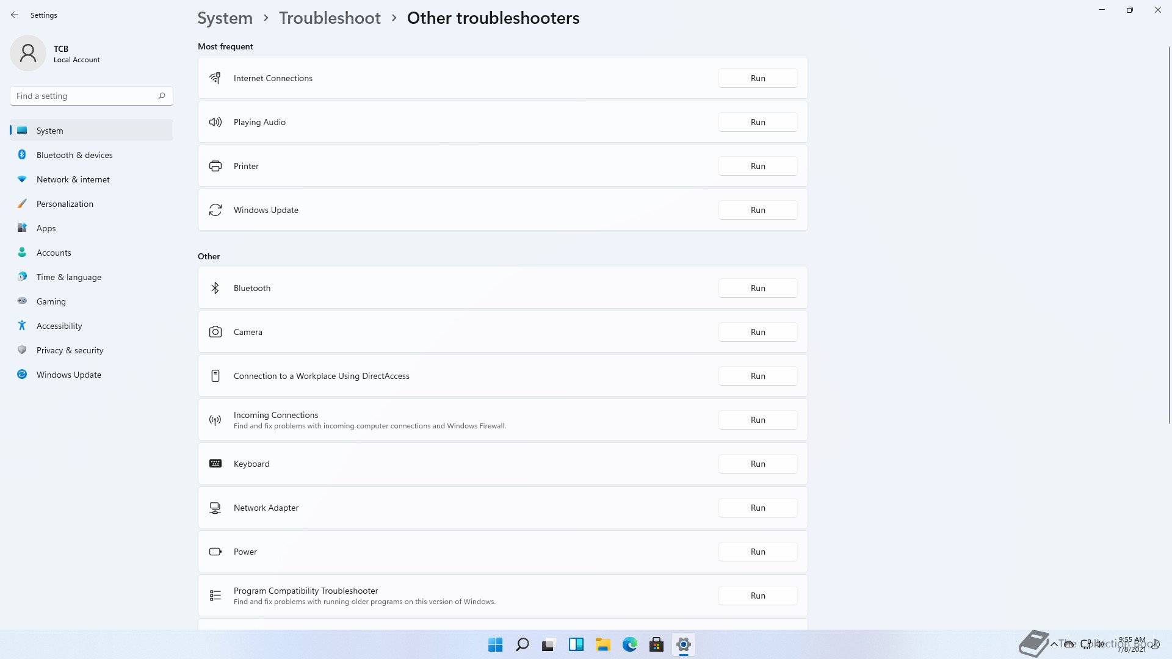
Task: Click the Bluetooth icon in the sidebar
Action: [x=22, y=155]
